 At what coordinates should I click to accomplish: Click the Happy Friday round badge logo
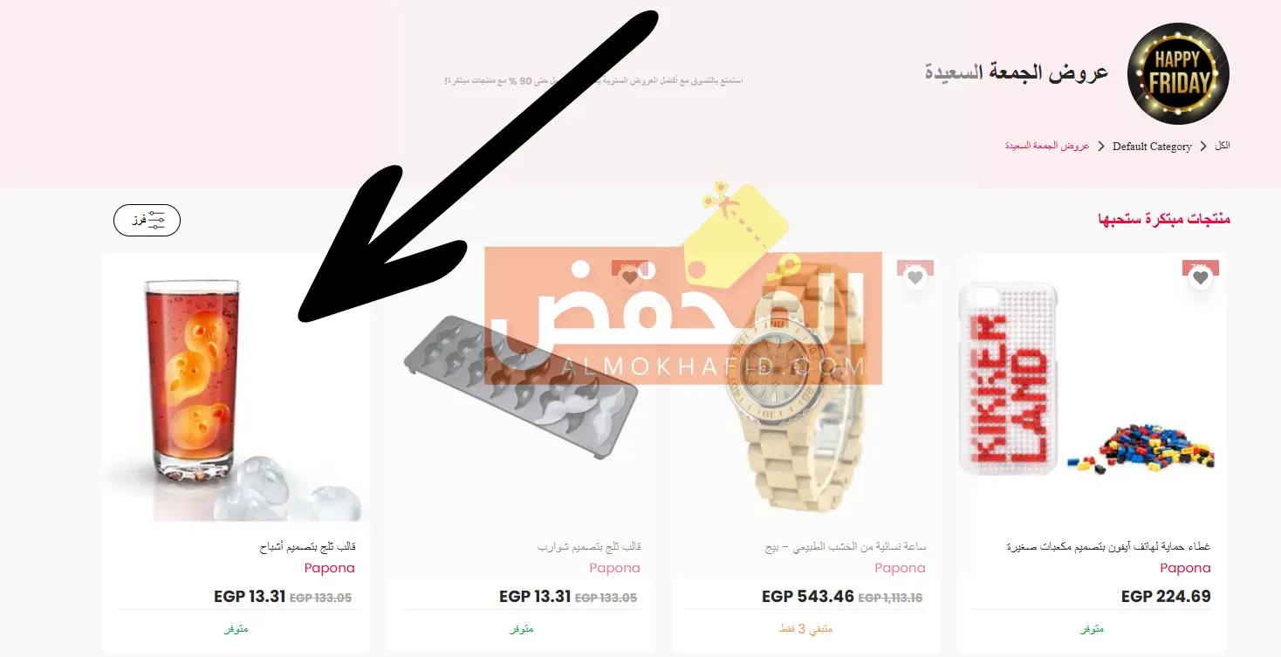(x=1178, y=74)
